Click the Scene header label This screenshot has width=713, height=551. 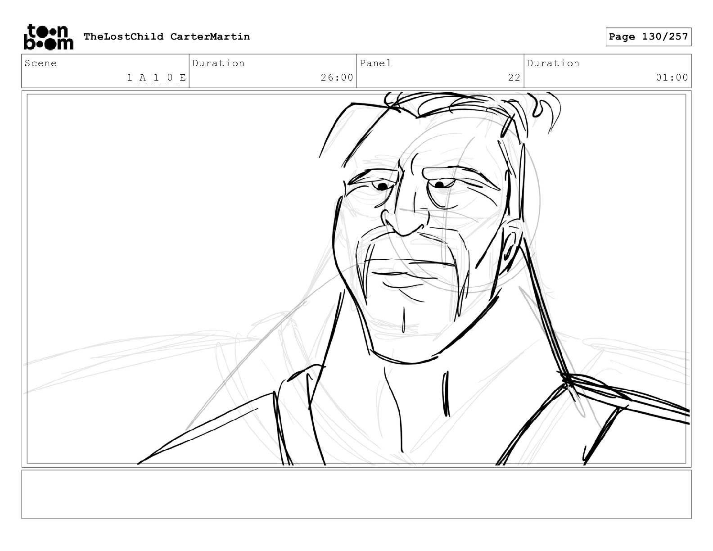coord(41,63)
